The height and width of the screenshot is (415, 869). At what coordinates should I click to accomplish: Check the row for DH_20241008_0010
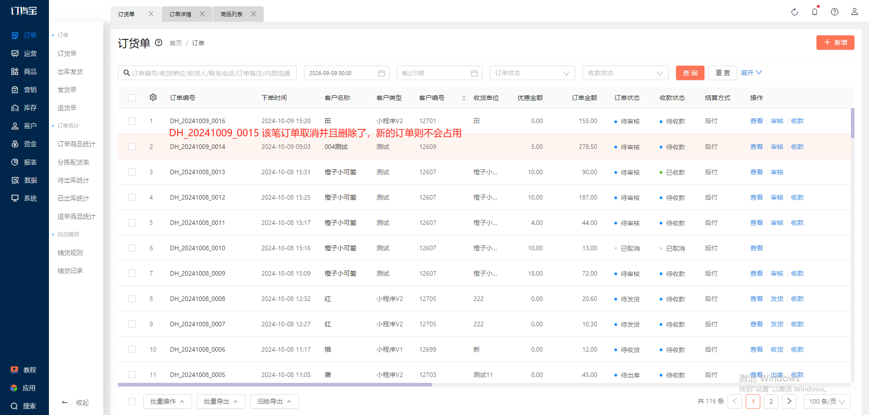[132, 248]
